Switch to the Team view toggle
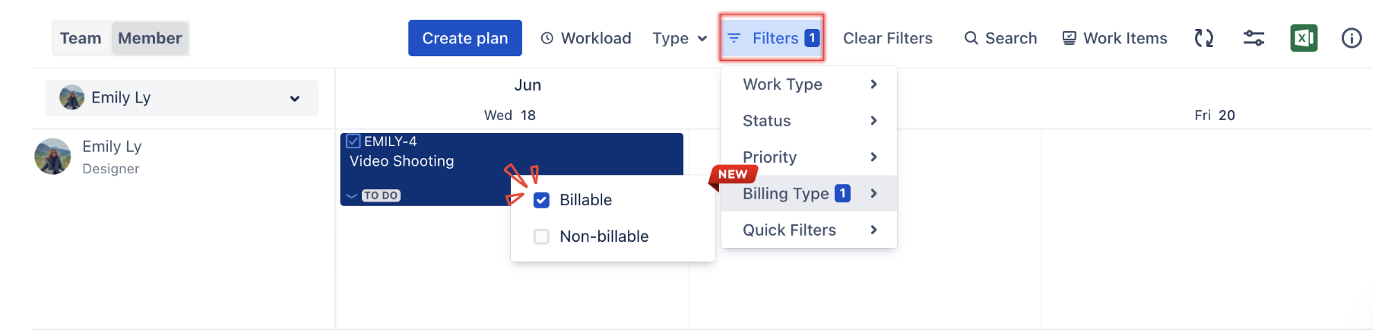1385x330 pixels. point(81,38)
